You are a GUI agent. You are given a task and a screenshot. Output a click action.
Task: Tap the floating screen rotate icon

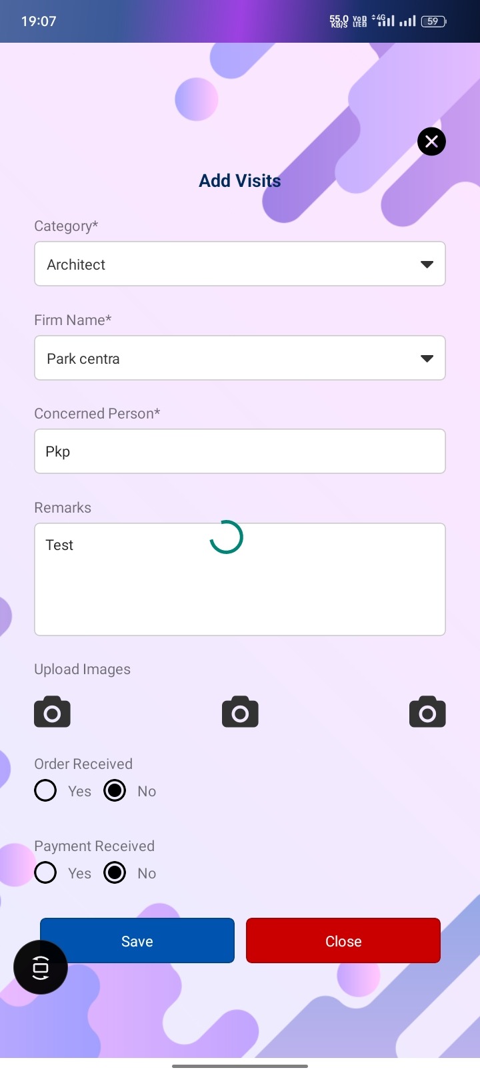(x=41, y=967)
